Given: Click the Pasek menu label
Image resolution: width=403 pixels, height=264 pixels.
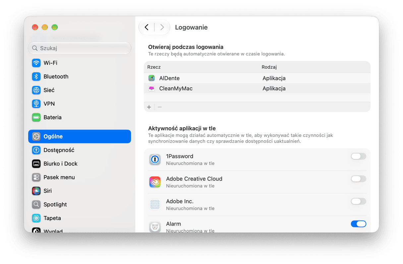Looking at the screenshot, I should [x=59, y=177].
